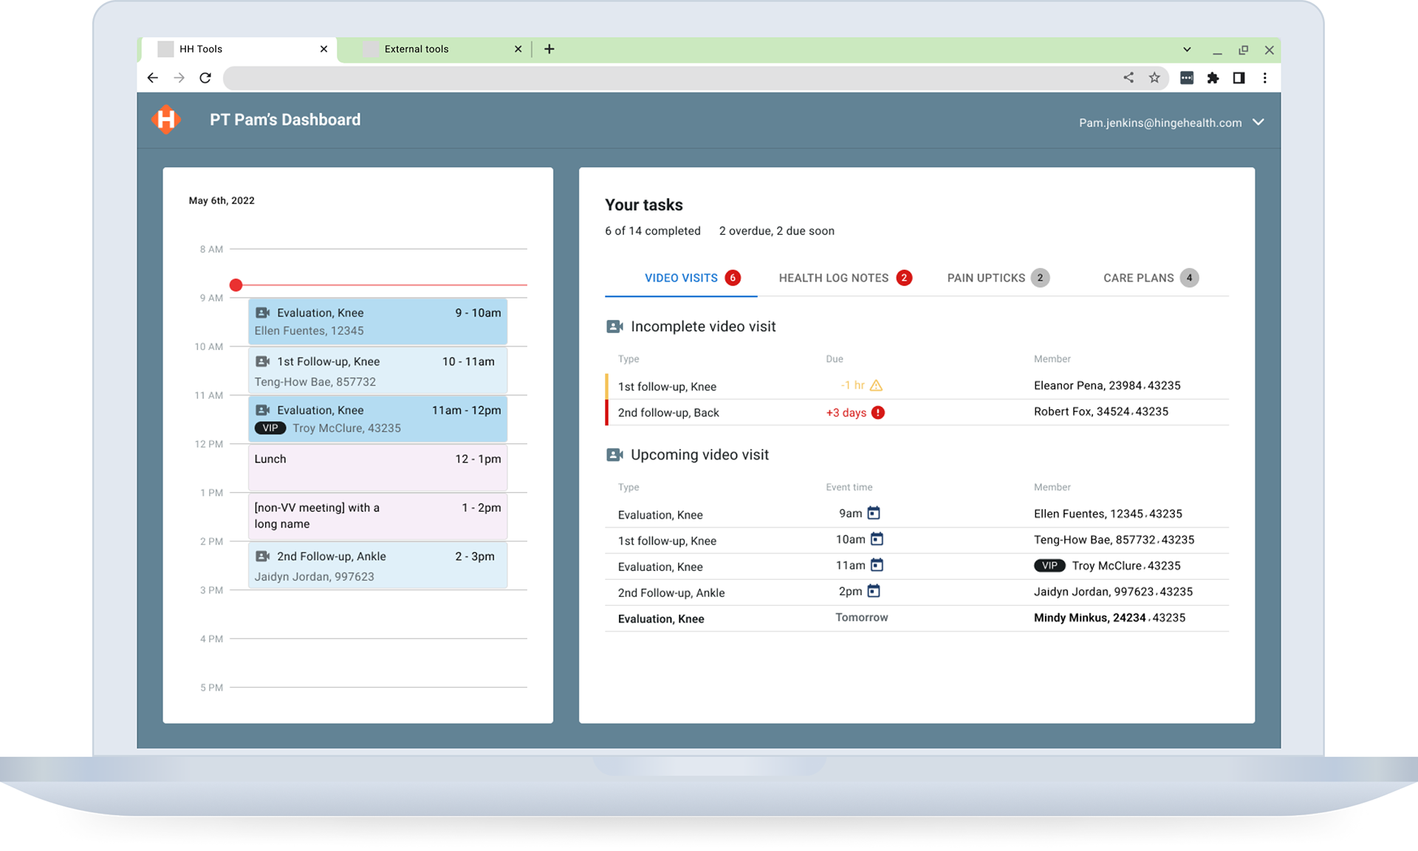Click the share icon in address bar
Image resolution: width=1418 pixels, height=851 pixels.
(1128, 78)
